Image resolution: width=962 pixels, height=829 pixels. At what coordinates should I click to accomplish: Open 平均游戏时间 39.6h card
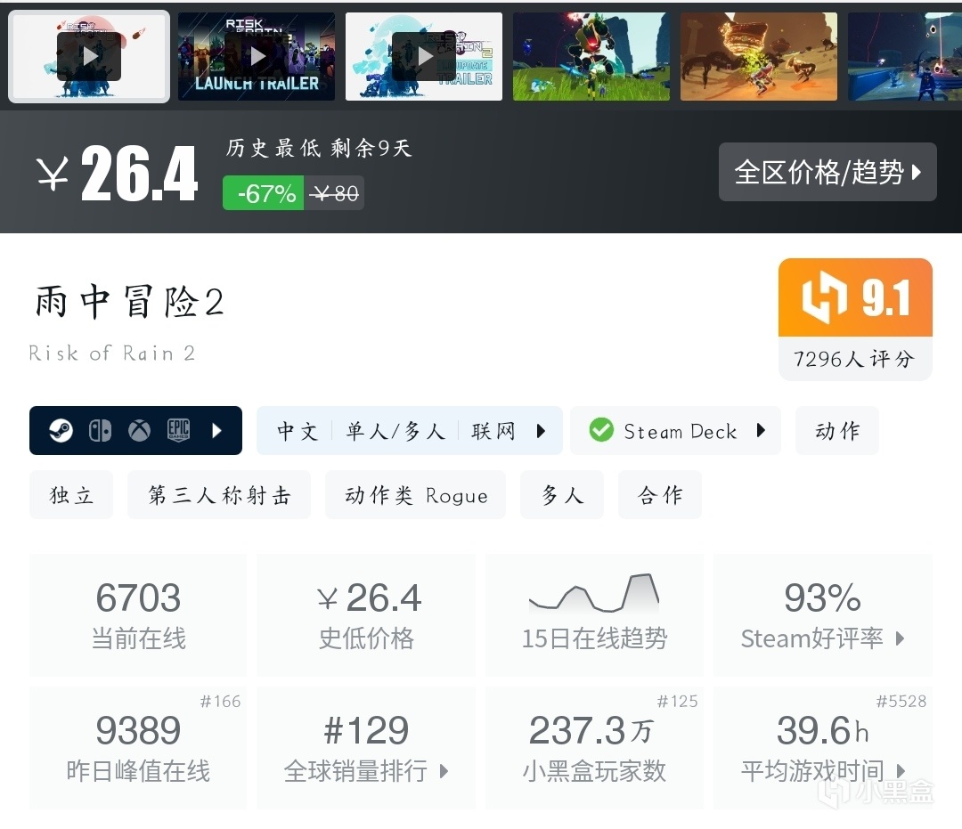[x=823, y=748]
